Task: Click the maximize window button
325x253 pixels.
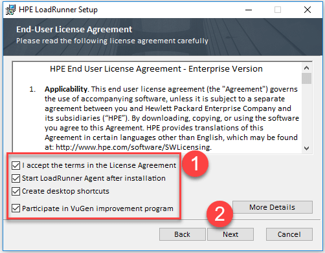Action: 278,10
